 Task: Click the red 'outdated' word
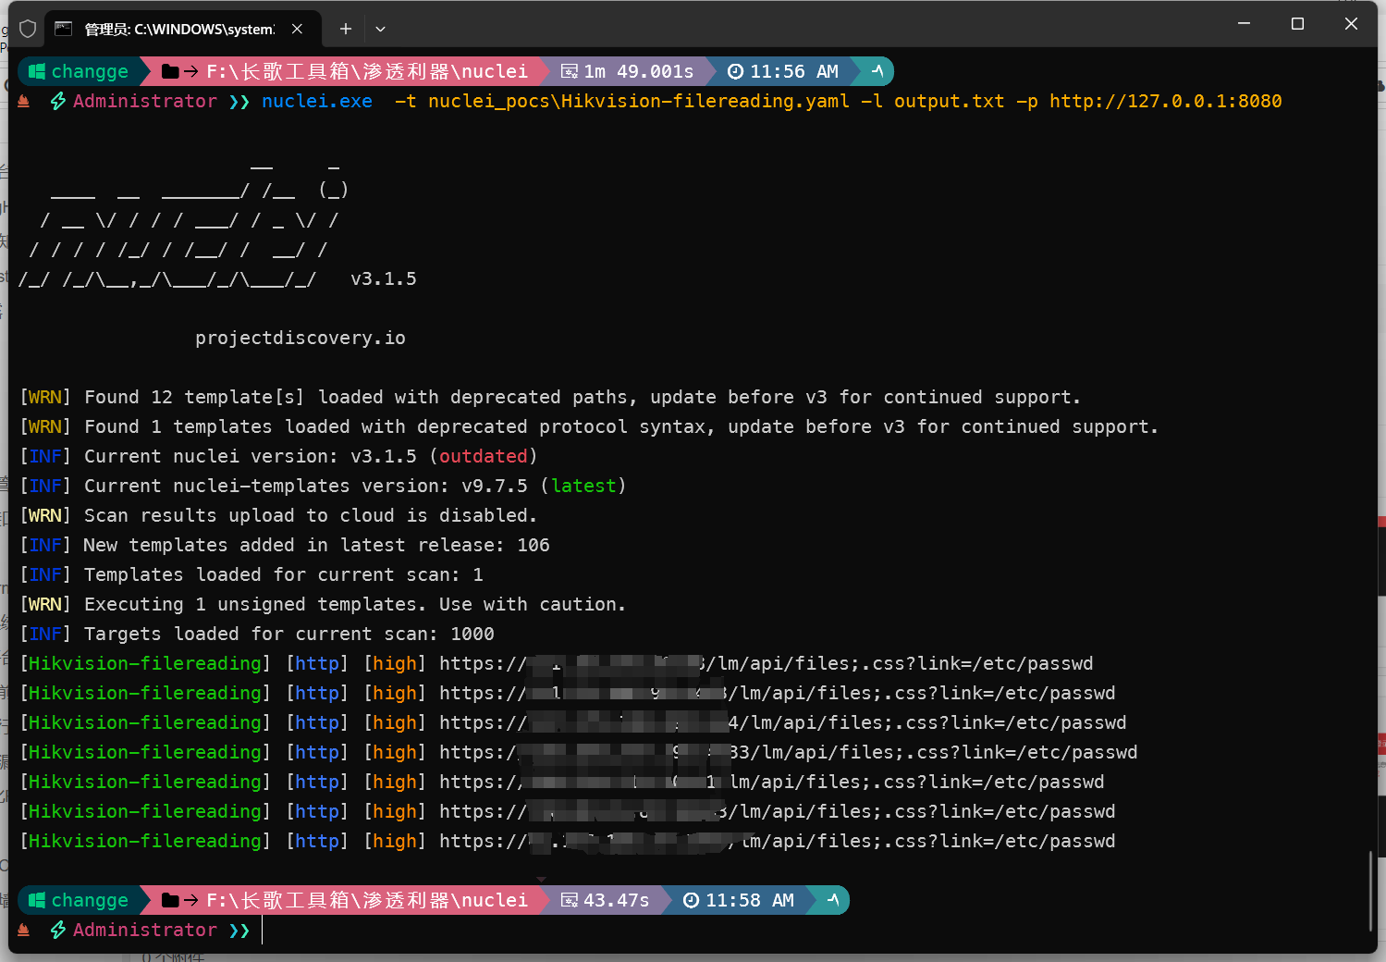coord(484,456)
